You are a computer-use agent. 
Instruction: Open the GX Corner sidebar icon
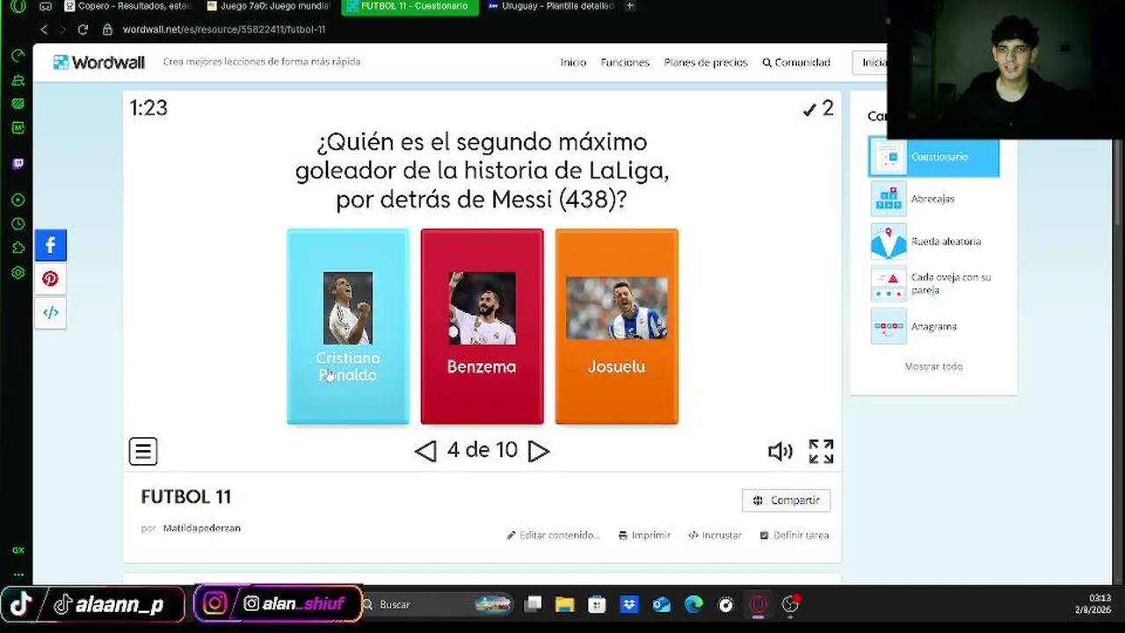(x=18, y=550)
